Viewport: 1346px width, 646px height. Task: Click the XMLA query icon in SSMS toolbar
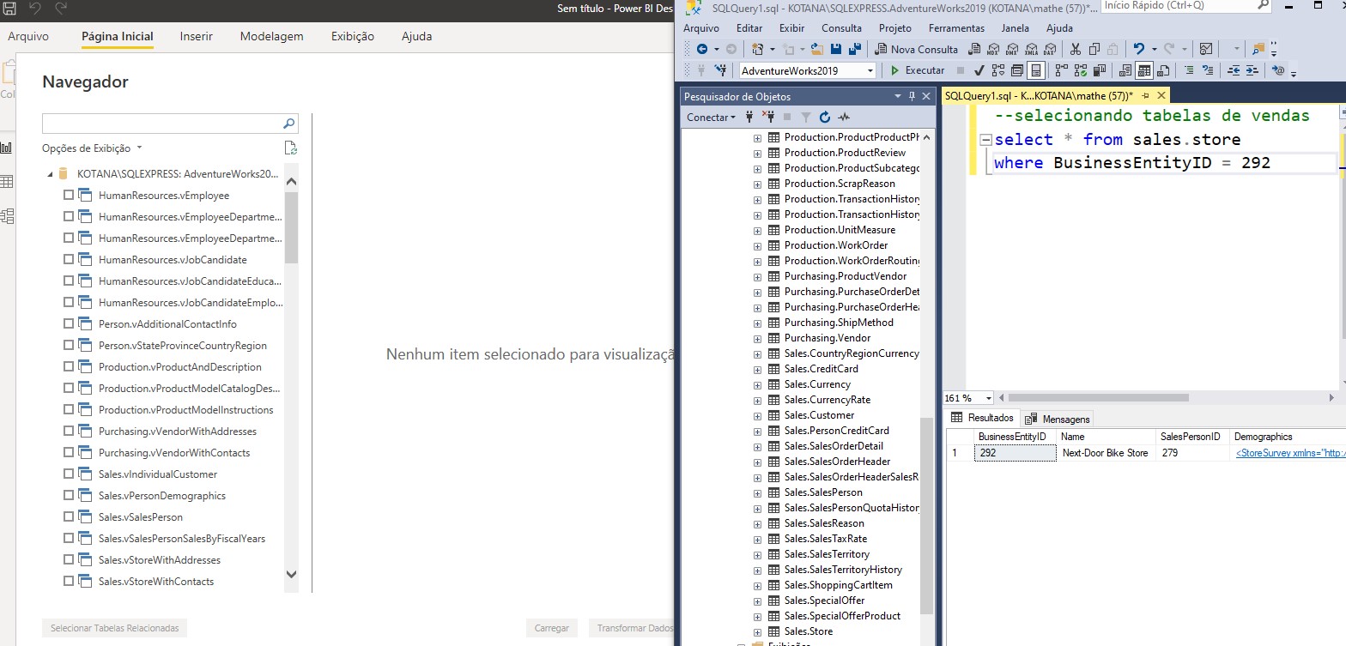point(1032,50)
